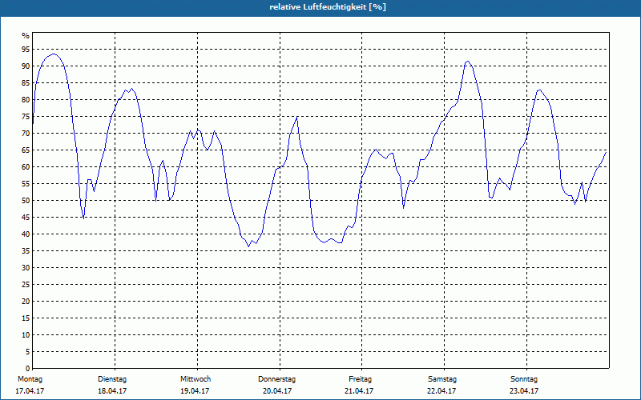Click the Monday humidity peak near 93%
The image size is (641, 400).
[x=54, y=54]
